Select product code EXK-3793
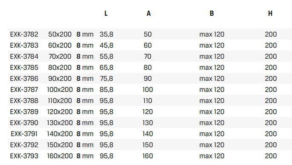Image resolution: width=292 pixels, height=165 pixels. (x=24, y=156)
